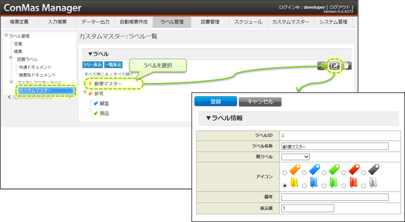Click the edit label pencil icon
The image size is (405, 222).
[x=334, y=66]
